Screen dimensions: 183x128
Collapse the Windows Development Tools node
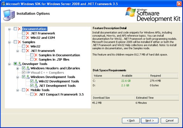[x=18, y=77]
